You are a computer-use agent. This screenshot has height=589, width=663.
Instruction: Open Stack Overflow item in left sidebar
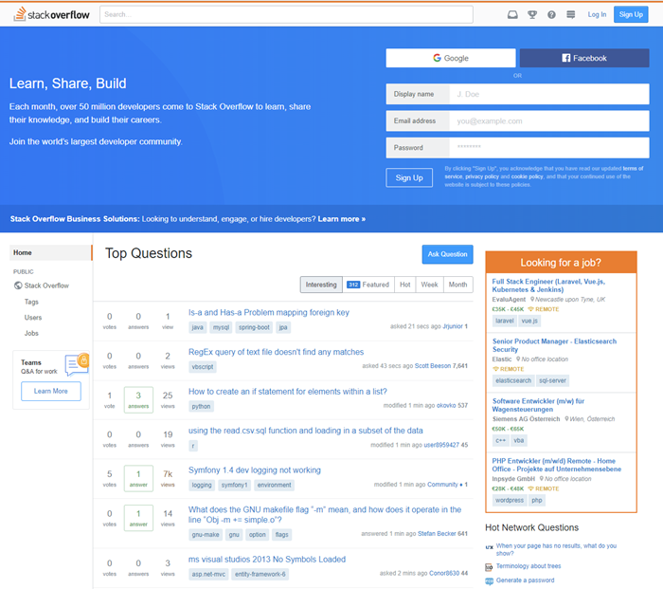pyautogui.click(x=46, y=285)
